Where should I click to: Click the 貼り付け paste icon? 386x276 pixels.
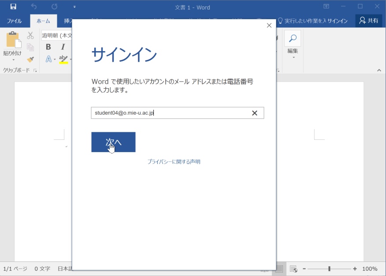tap(13, 40)
